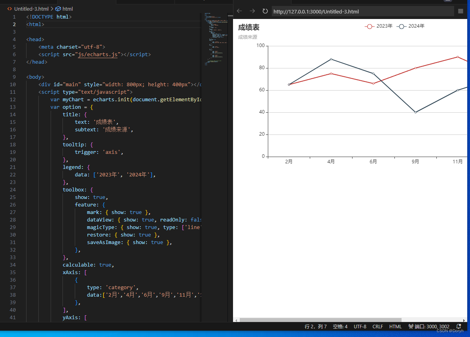Click the html breadcrumb symbol item
This screenshot has width=470, height=337.
[x=67, y=9]
